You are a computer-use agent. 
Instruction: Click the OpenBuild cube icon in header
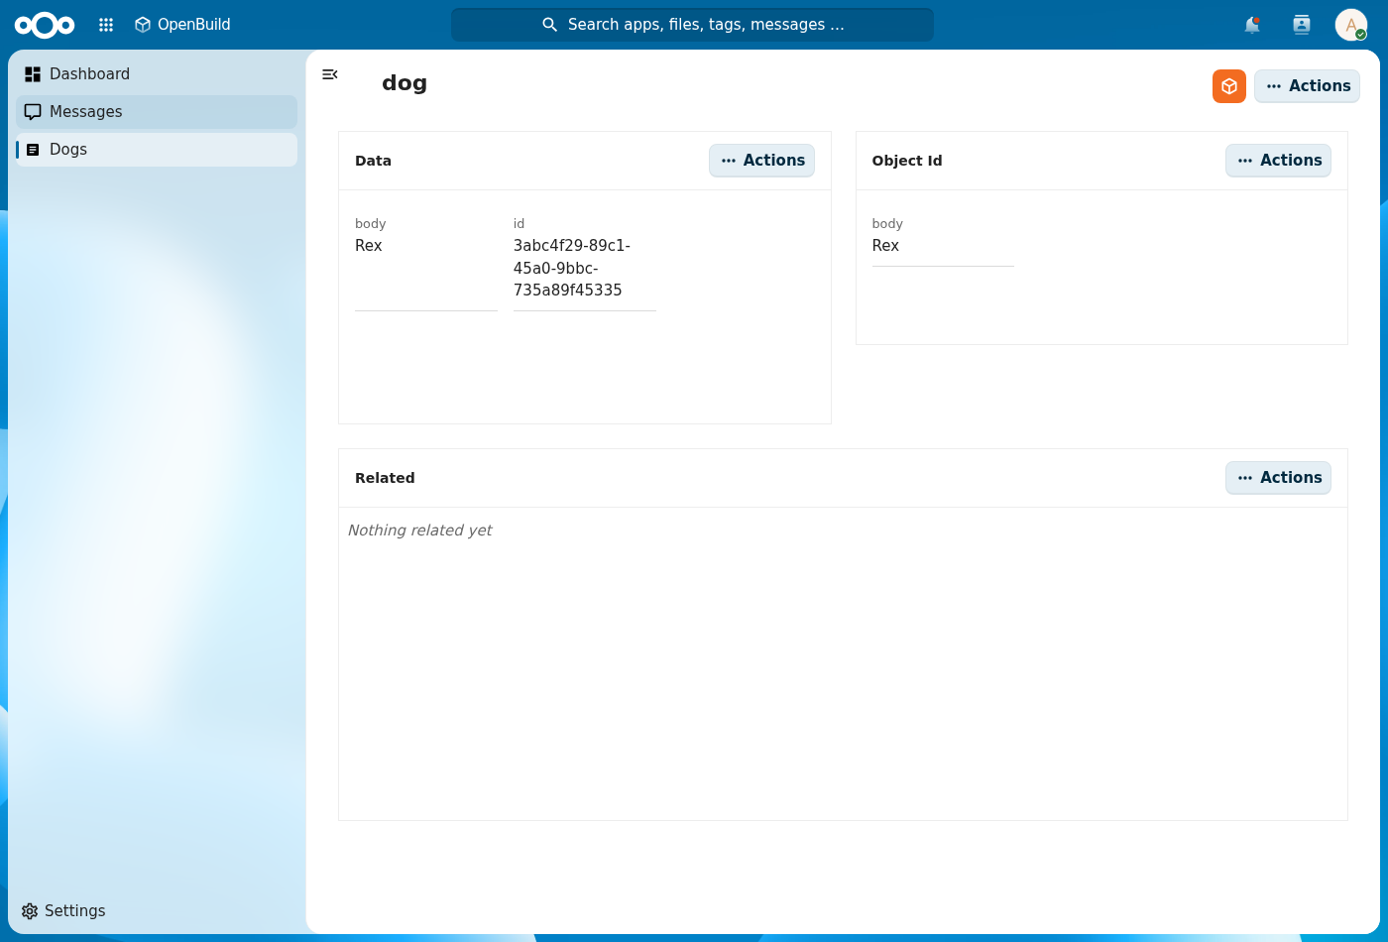(143, 25)
